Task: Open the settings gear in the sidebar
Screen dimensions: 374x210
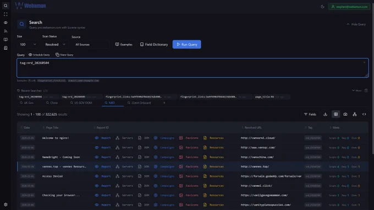Action: 5,205
